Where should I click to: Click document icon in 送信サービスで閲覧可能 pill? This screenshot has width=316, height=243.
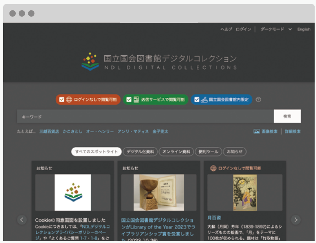tap(136, 99)
